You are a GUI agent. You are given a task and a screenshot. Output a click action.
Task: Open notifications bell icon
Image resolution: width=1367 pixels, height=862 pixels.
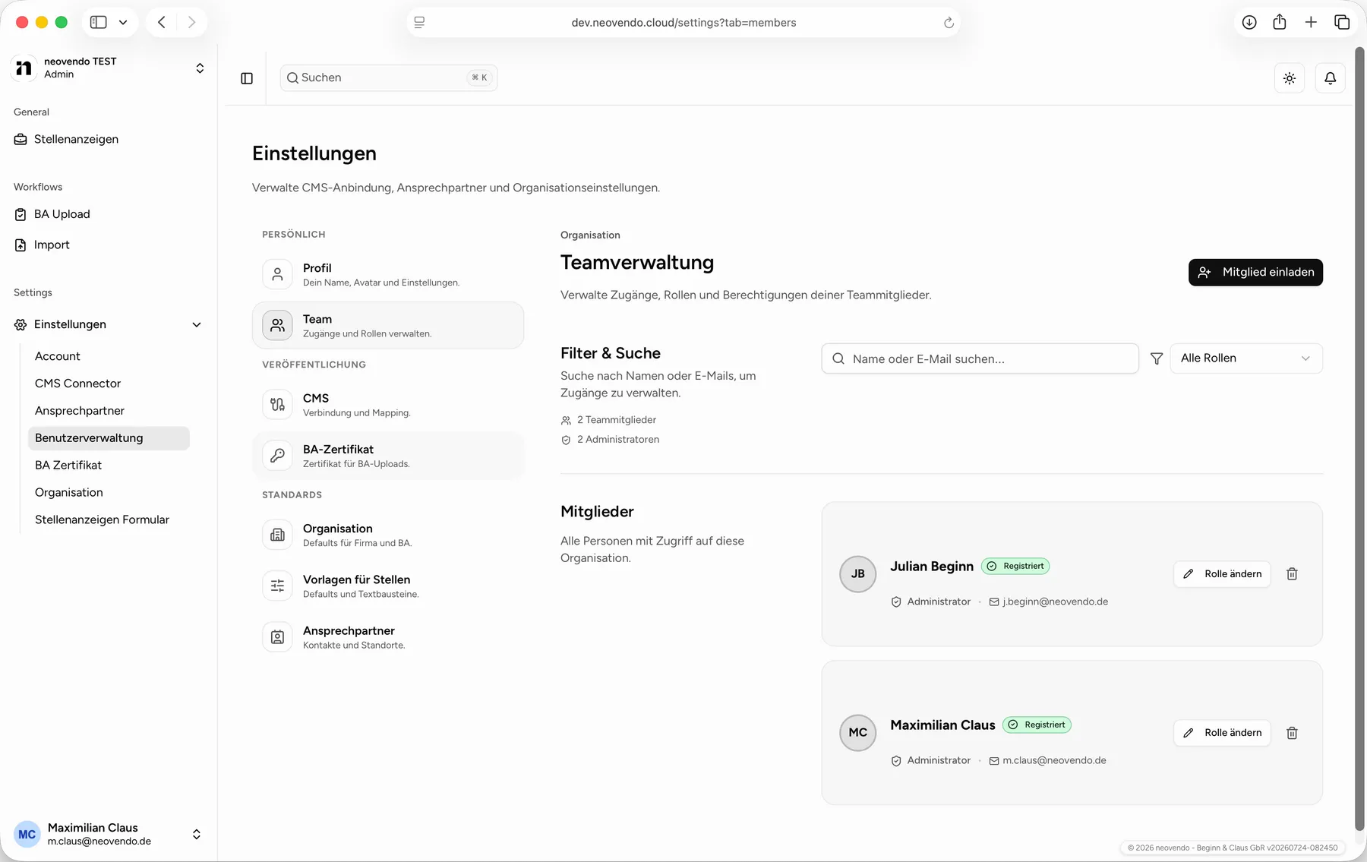(1330, 78)
